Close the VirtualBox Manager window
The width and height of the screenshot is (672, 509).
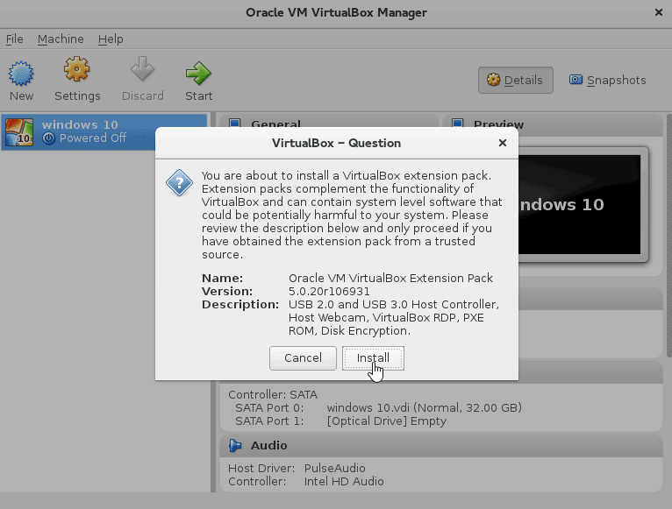pos(659,12)
